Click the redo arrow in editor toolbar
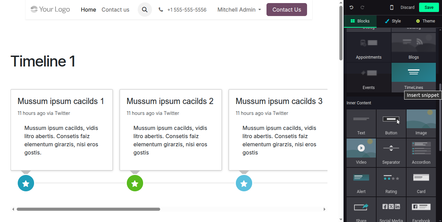 [362, 8]
